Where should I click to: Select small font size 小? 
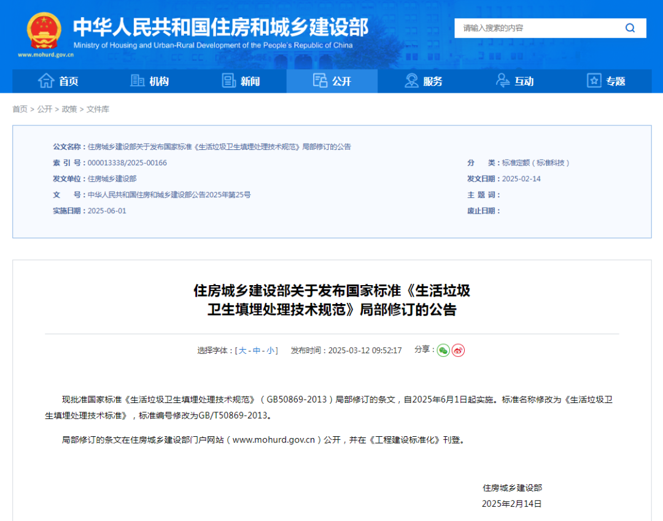point(271,350)
